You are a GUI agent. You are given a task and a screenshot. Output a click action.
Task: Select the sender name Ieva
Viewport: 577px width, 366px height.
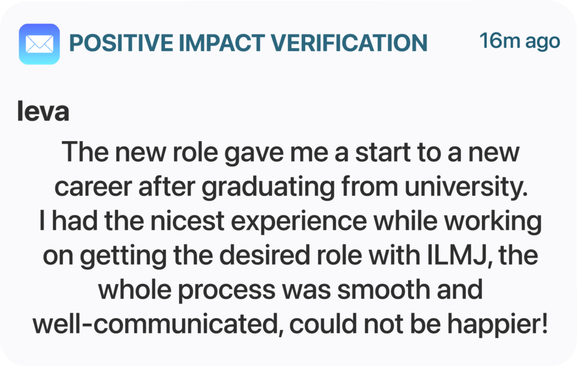pos(43,111)
